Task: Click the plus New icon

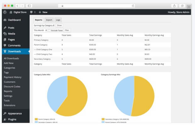Action: (40, 12)
